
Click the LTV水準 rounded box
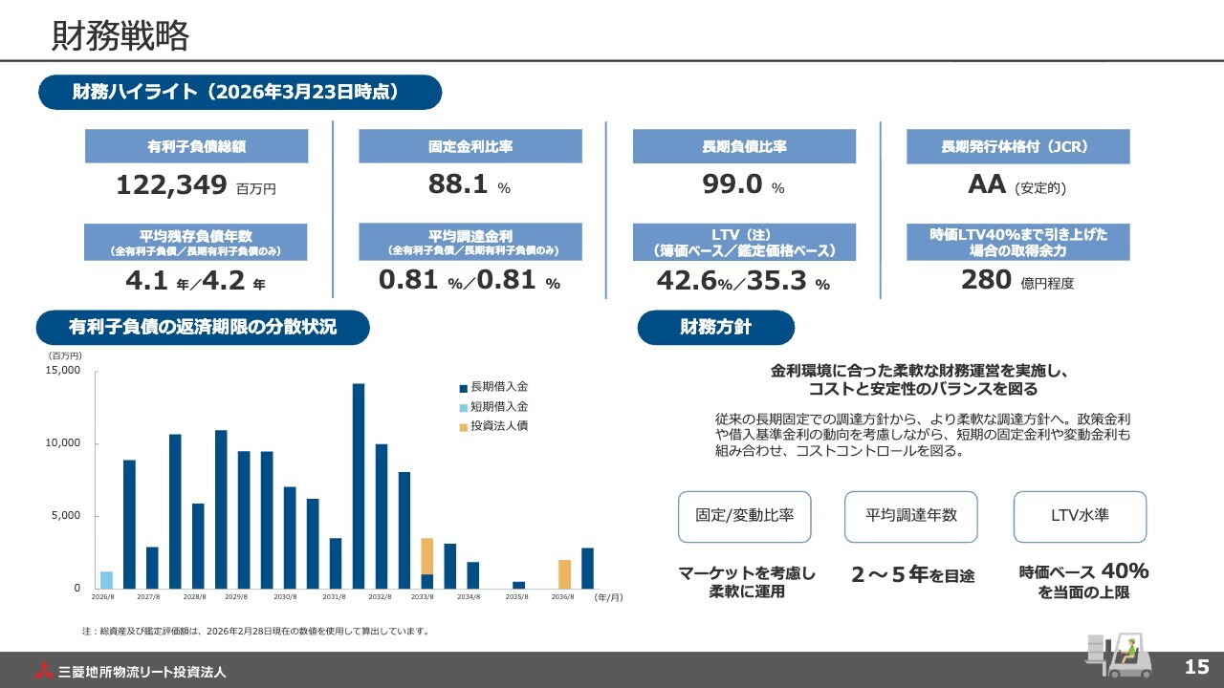(1079, 517)
